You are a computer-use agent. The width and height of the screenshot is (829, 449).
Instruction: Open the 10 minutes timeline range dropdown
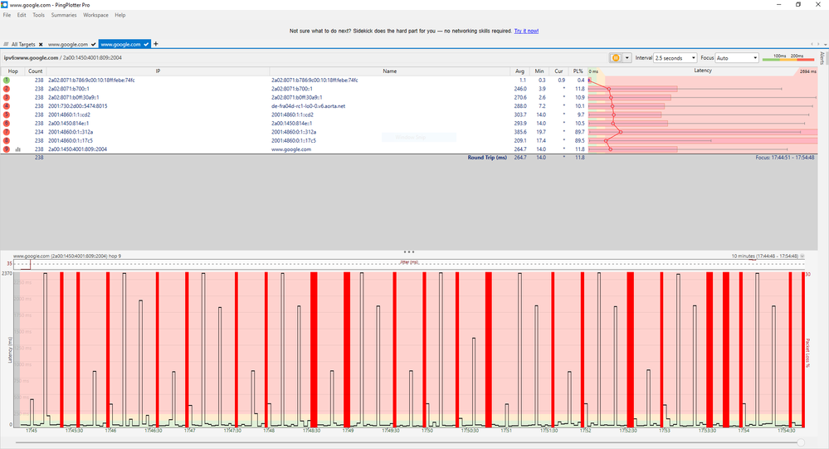tap(802, 256)
